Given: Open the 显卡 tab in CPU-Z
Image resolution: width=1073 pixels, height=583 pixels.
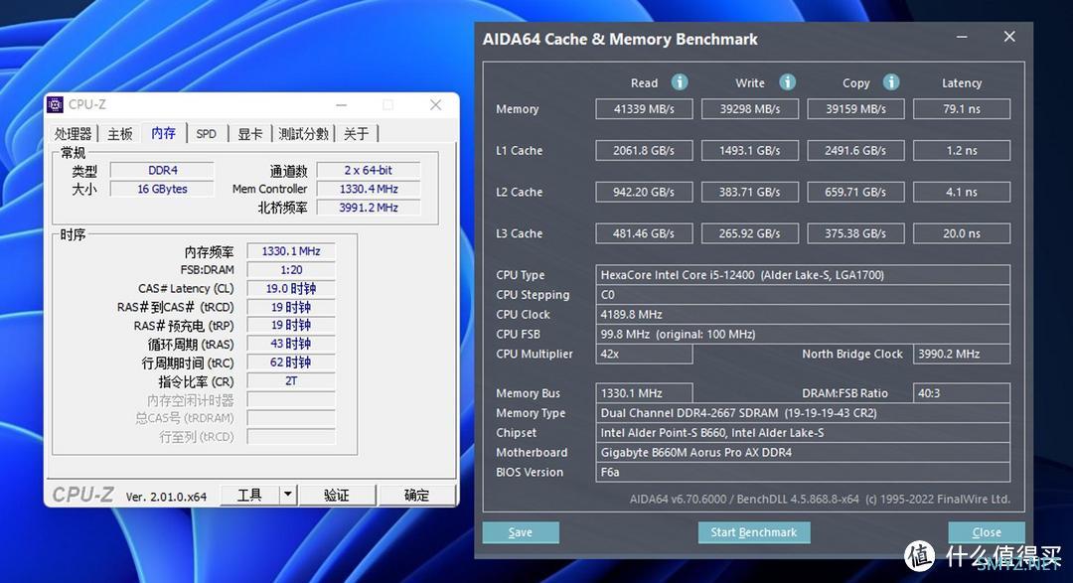Looking at the screenshot, I should (x=249, y=133).
